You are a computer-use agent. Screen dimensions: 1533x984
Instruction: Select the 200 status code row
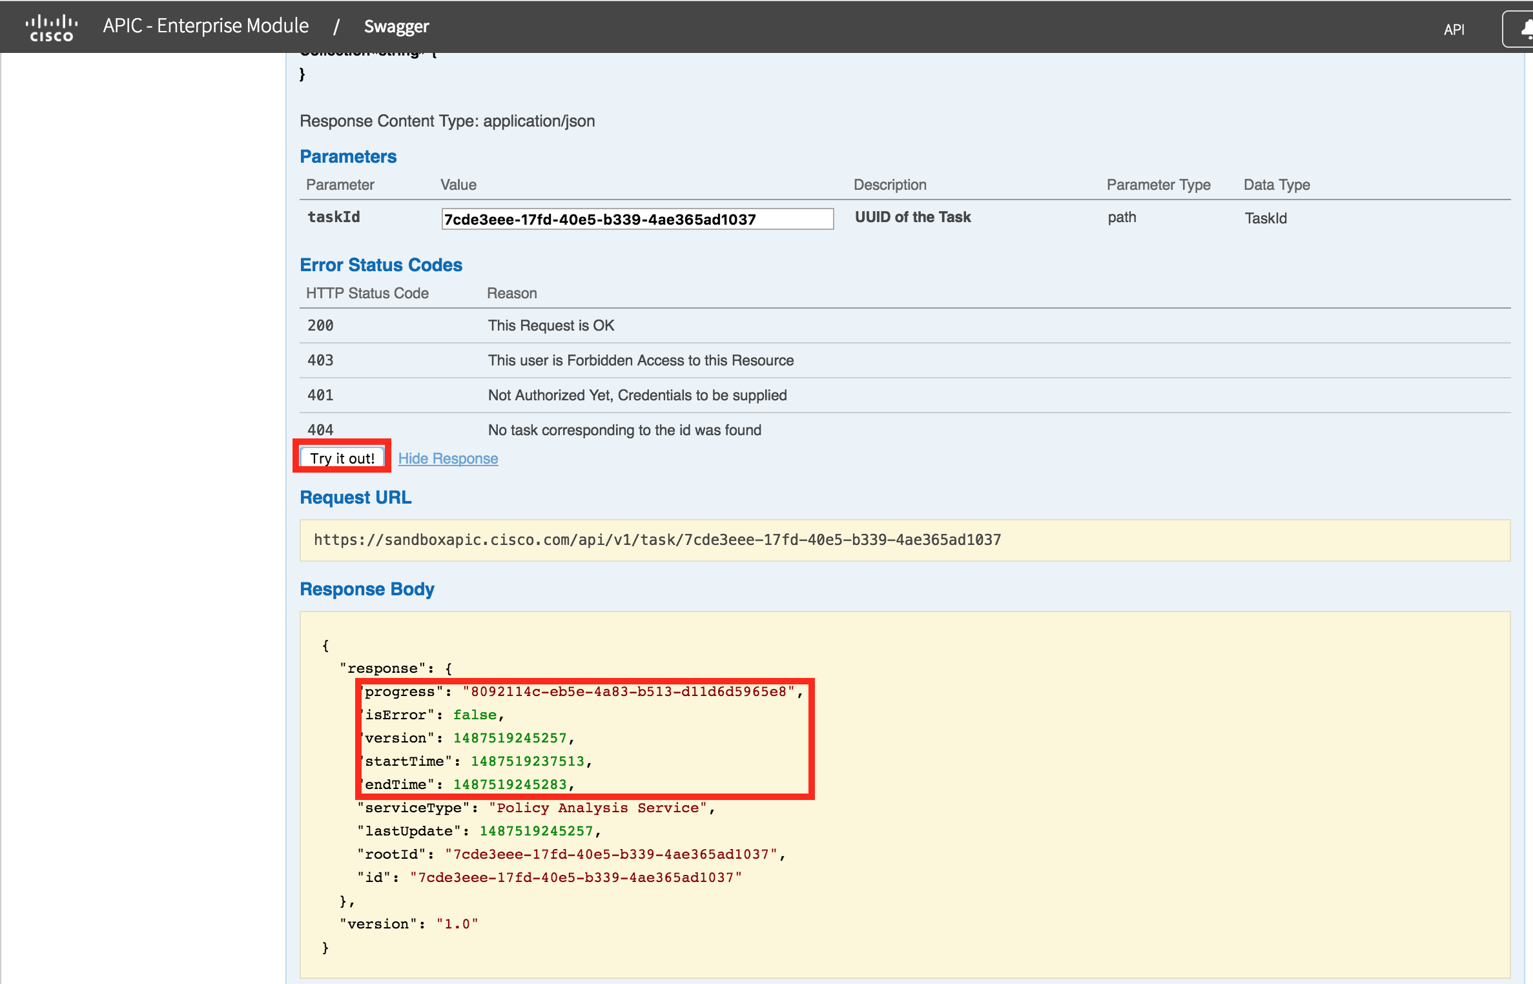[905, 325]
